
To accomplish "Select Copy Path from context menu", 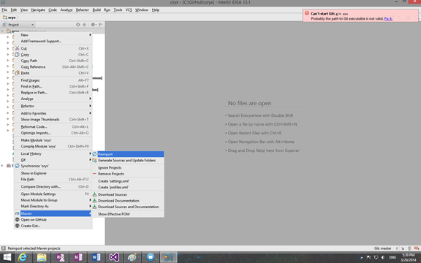I will [x=53, y=61].
